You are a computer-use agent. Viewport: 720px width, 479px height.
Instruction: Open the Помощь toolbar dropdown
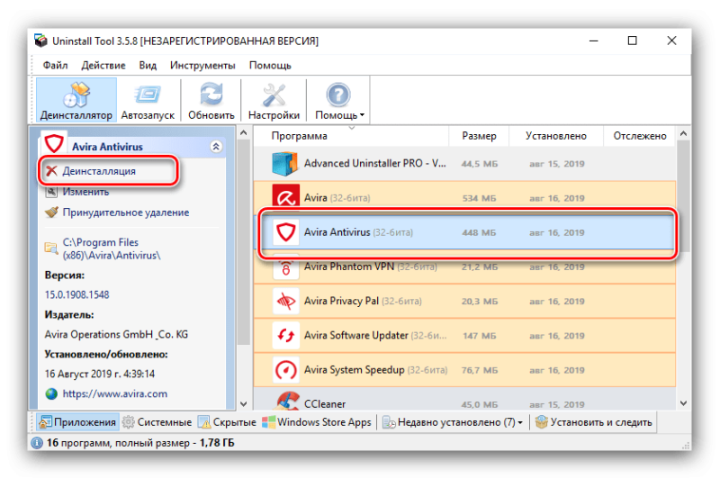(x=339, y=101)
